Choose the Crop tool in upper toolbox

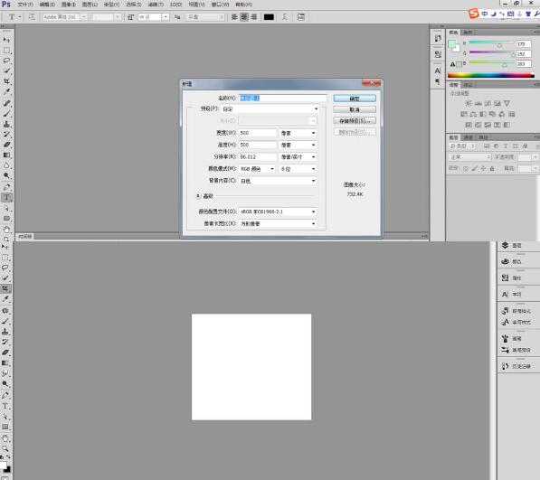point(6,81)
